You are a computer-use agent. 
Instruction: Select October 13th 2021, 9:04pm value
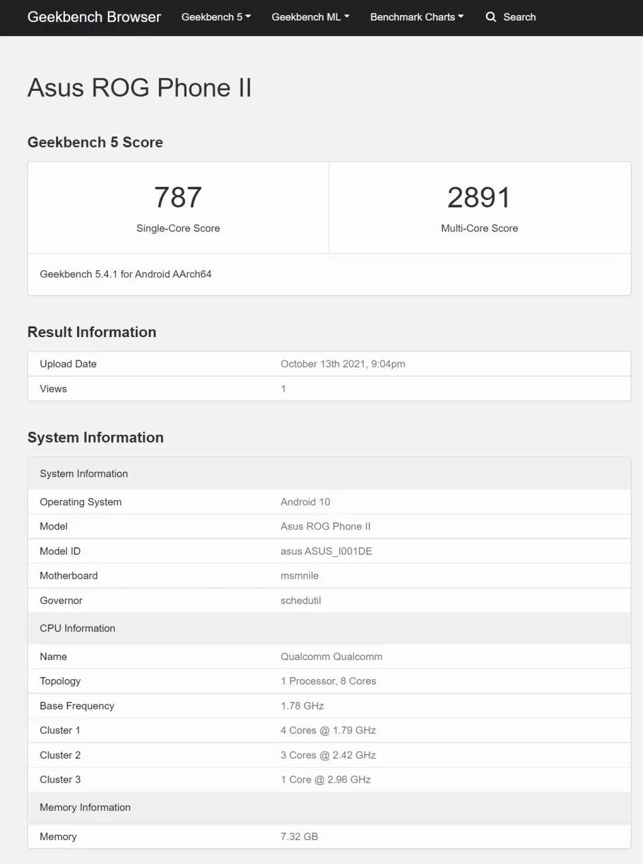[343, 364]
